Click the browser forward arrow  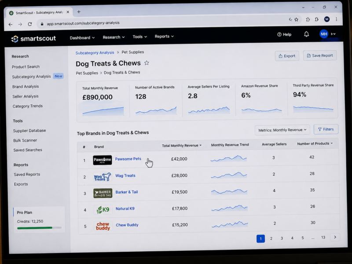(20, 24)
